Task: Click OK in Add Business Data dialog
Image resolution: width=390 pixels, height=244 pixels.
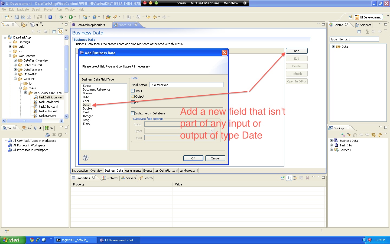Action: pyautogui.click(x=193, y=158)
